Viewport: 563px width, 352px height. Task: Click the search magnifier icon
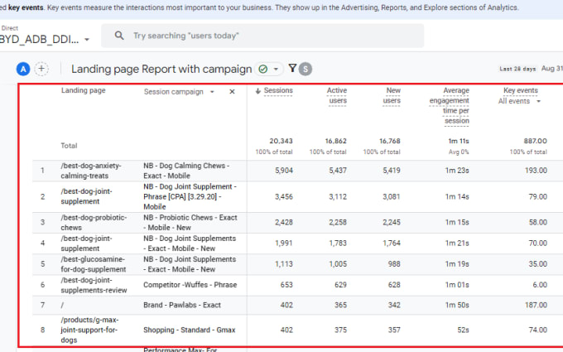click(119, 36)
